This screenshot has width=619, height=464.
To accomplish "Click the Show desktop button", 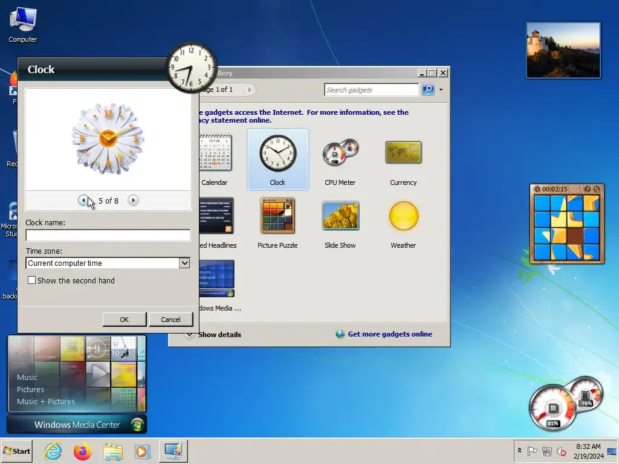I will click(613, 451).
